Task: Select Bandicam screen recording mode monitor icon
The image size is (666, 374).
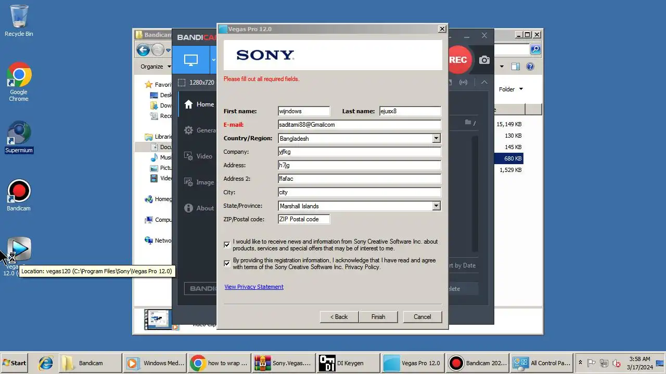Action: pos(191,60)
